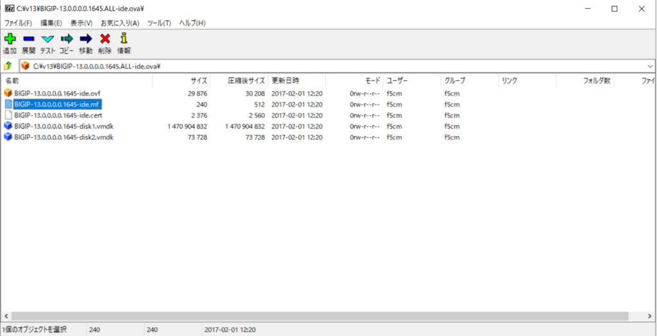Click the Extract (展開) minus icon
The width and height of the screenshot is (657, 336).
point(28,39)
